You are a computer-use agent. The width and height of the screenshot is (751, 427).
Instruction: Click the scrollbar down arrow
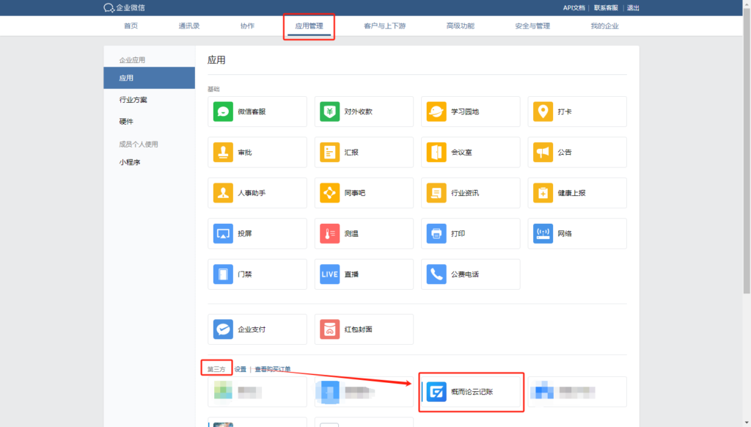point(747,423)
